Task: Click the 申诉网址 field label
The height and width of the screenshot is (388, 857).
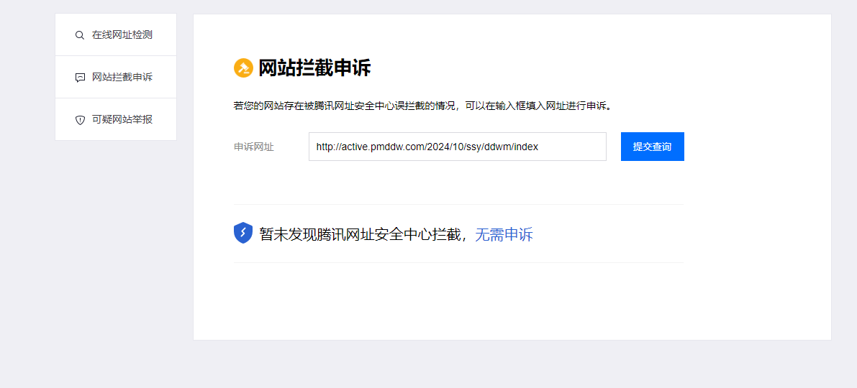Action: coord(254,147)
